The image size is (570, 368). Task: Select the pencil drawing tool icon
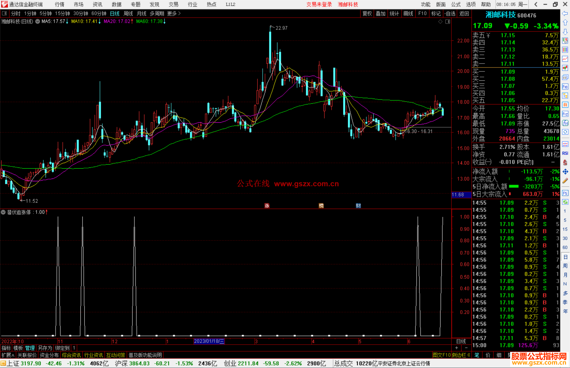point(565,181)
